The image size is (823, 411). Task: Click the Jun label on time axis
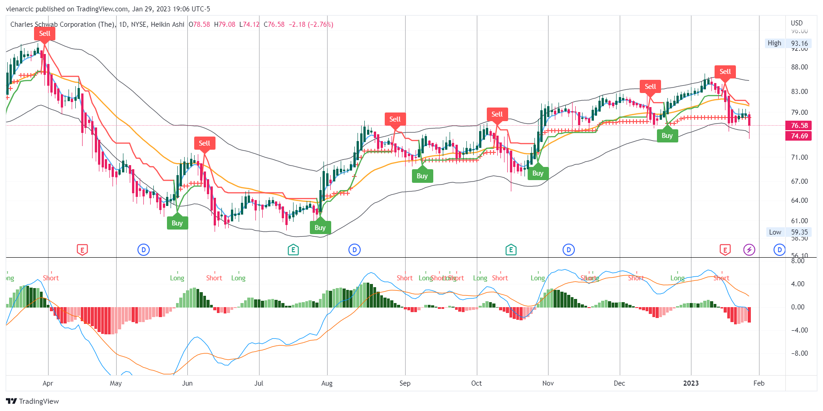[x=187, y=383]
